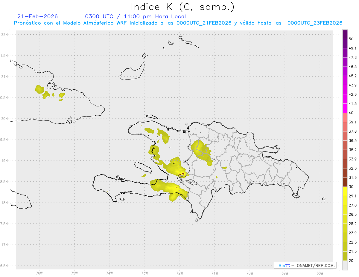Click the legend value '36.5'
The width and height of the screenshot is (359, 277).
[353, 140]
